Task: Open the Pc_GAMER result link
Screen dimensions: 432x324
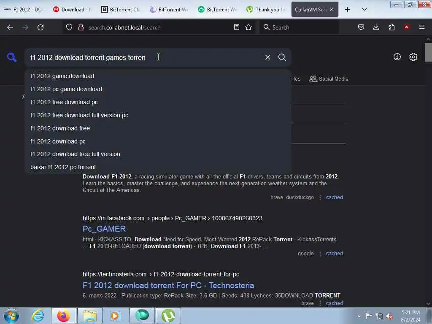Action: [104, 229]
